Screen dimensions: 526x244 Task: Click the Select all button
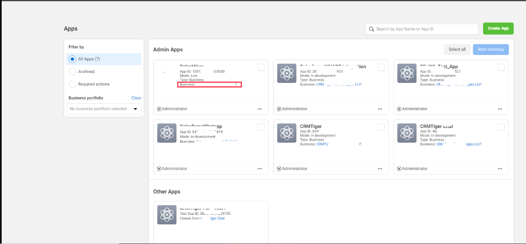point(457,49)
